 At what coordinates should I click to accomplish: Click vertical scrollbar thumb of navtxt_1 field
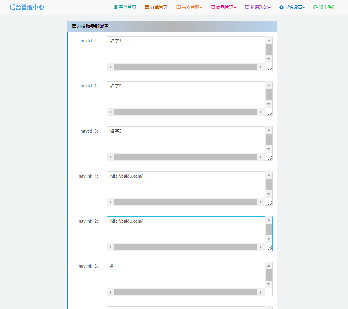click(268, 50)
